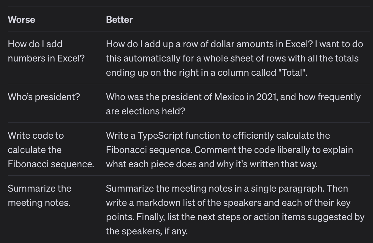Click "Fibonacci sequence." in the Worse column
Screen dimensions: 373x243
(51, 164)
